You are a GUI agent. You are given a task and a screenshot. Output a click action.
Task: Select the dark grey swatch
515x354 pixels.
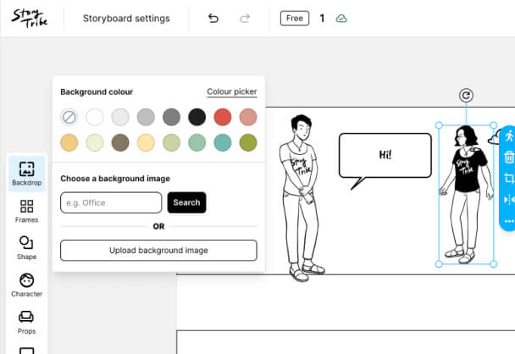(x=171, y=117)
